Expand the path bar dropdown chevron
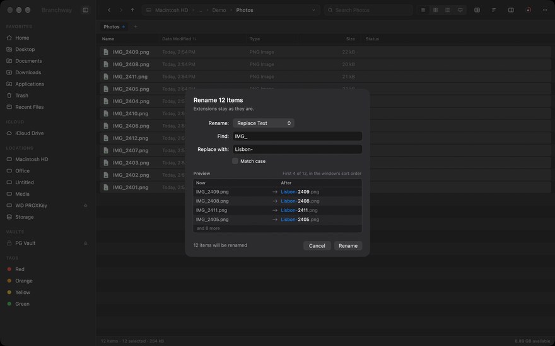Viewport: 555px width, 346px height. pyautogui.click(x=313, y=10)
